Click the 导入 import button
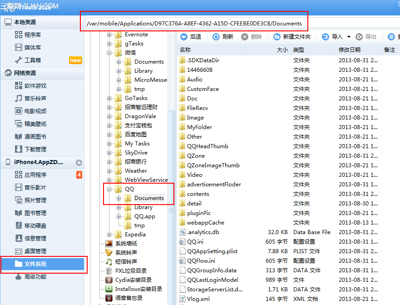Viewport: 400px width, 305px height. 332,37
